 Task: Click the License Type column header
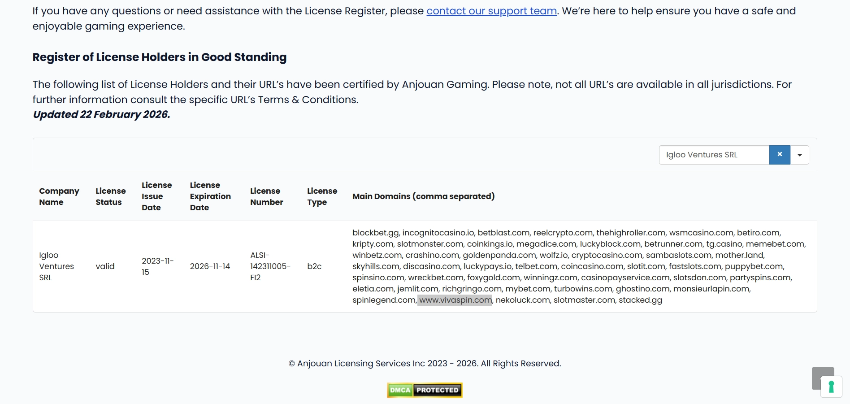322,196
